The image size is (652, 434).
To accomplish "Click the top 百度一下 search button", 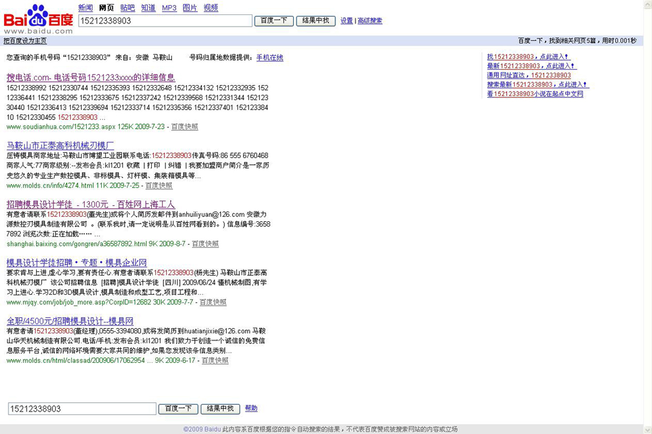I will 274,21.
